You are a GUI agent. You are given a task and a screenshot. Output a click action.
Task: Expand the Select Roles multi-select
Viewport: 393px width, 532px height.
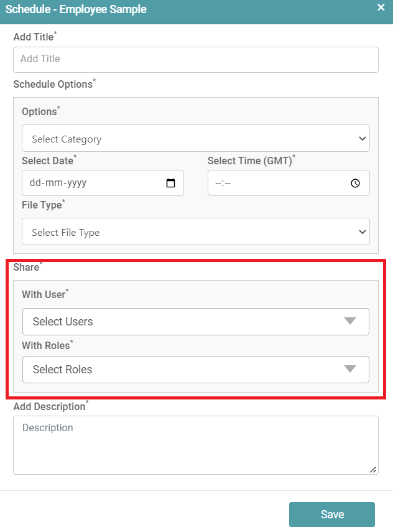tap(187, 370)
